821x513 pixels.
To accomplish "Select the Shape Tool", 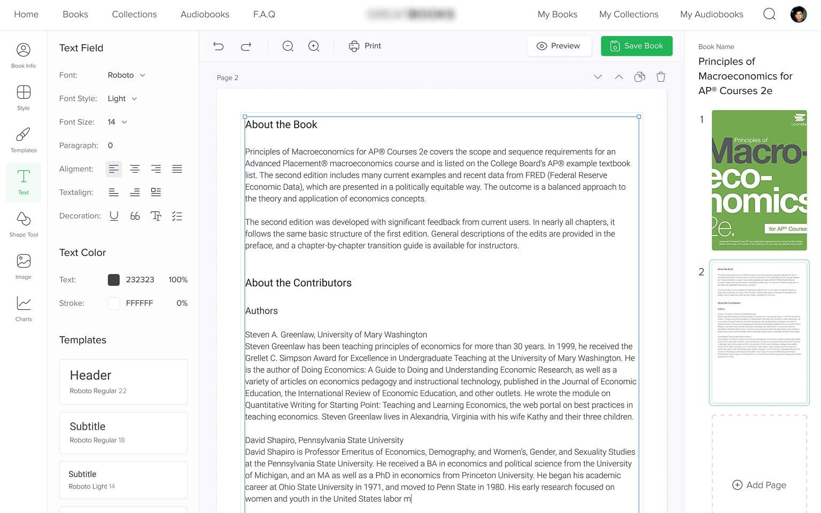I will coord(24,225).
